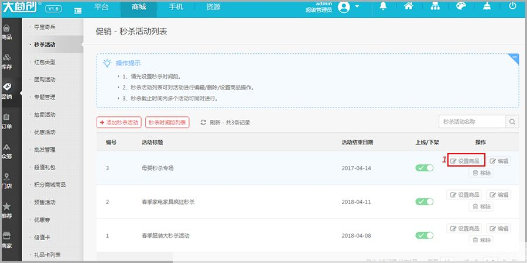Click 设置商品 for 春季家电家具疯狂秒杀

tap(464, 195)
